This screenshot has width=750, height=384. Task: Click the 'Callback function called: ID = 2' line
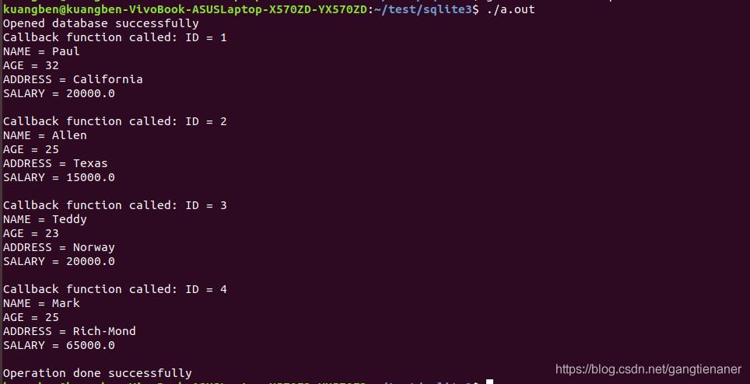115,121
